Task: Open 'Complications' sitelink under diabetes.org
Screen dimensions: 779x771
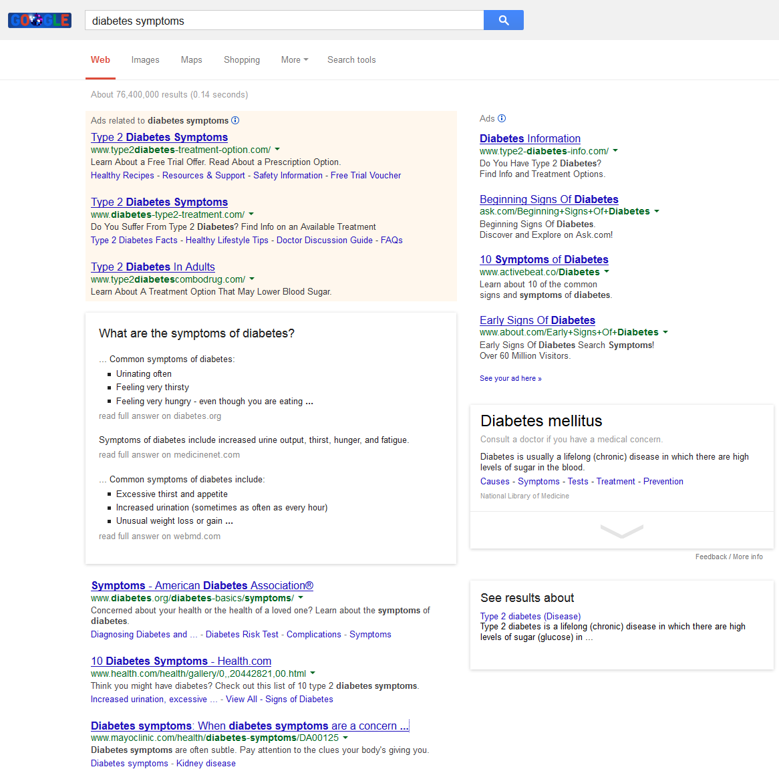Action: [314, 635]
